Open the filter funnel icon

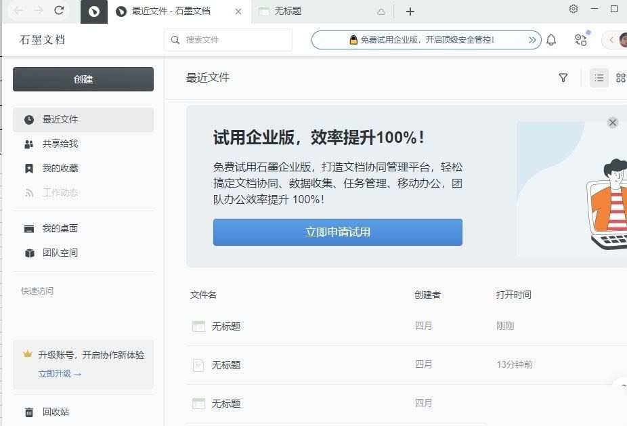(x=563, y=78)
